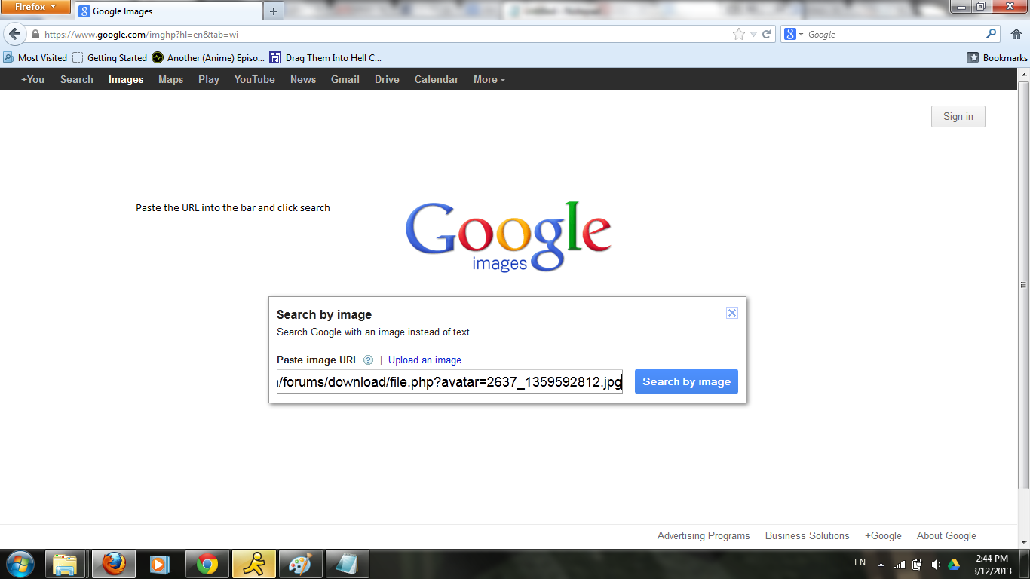Open the clock showing 2:44 PM
This screenshot has width=1030, height=579.
tap(992, 564)
